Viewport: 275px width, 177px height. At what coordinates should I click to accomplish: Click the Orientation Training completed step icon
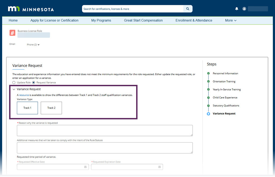[208, 81]
